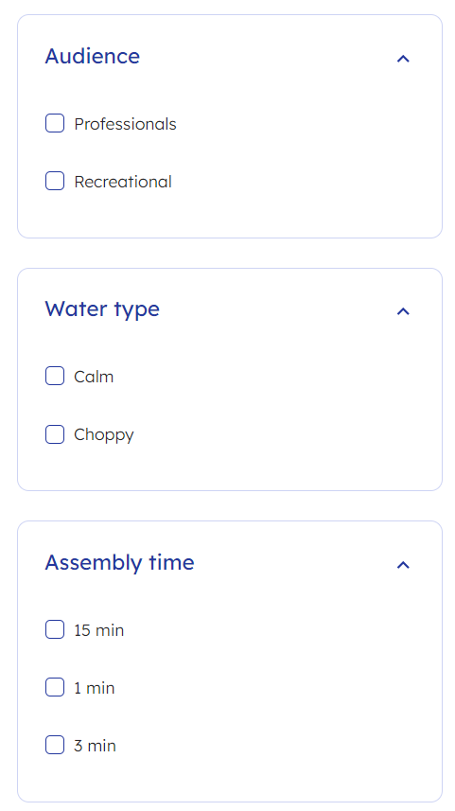Click the "Choppy" label text
Image resolution: width=455 pixels, height=811 pixels.
click(104, 435)
